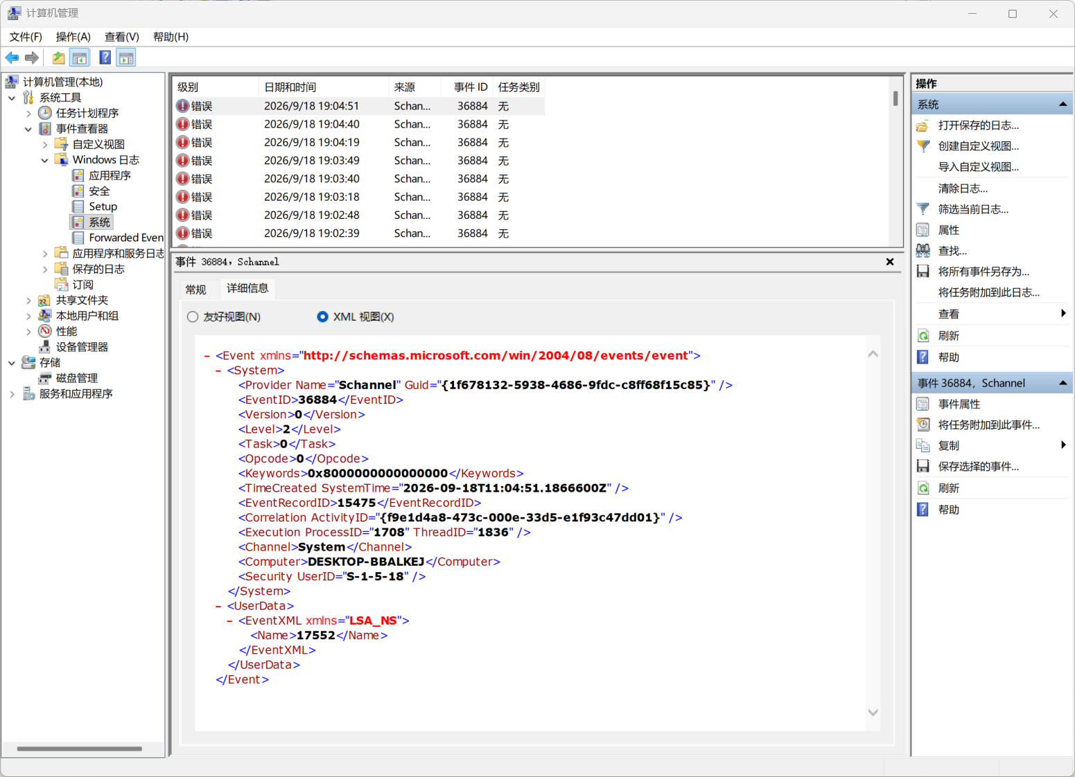Click error icon of the 19:04:40 event row
Viewport: 1075px width, 777px height.
click(182, 124)
